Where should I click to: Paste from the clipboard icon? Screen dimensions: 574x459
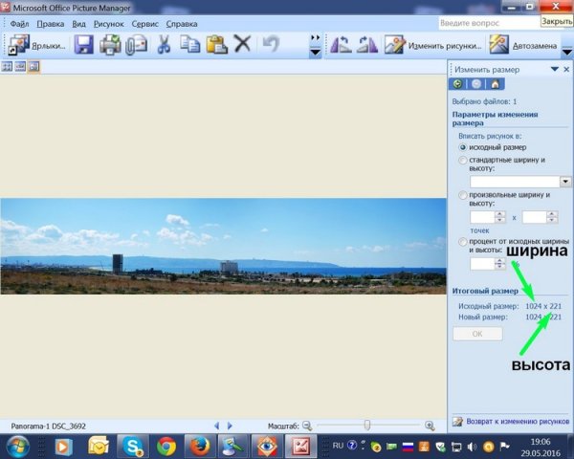click(217, 45)
